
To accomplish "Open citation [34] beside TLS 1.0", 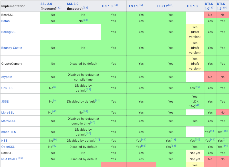I will (x=115, y=5).
